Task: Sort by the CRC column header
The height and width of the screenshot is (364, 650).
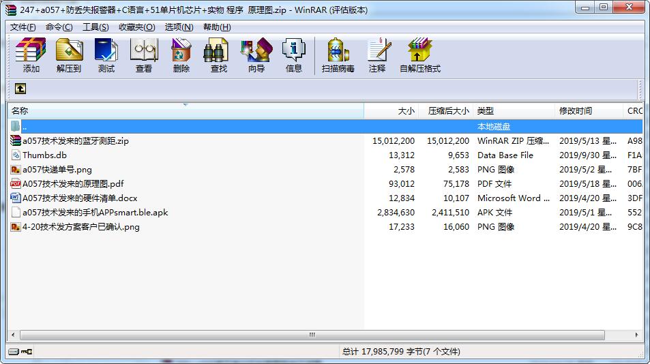Action: pos(634,110)
